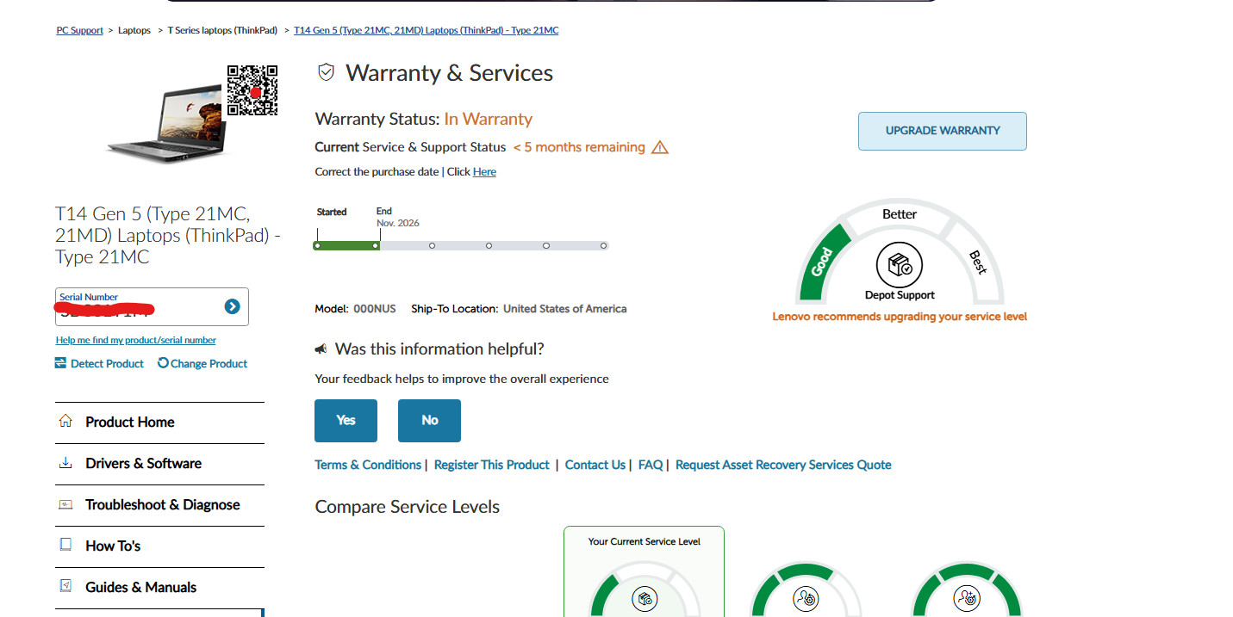Click T Series laptops (ThinkPad) breadcrumb
The image size is (1233, 617).
coord(222,30)
